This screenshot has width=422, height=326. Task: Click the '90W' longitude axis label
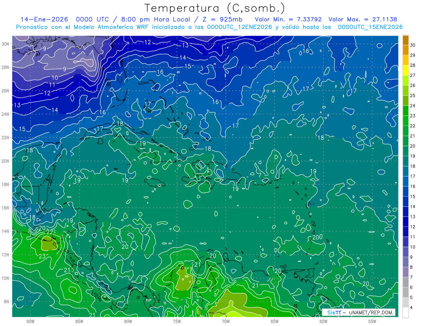(30, 321)
